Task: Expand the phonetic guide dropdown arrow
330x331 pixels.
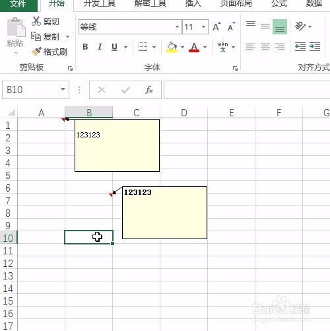Action: click(x=233, y=47)
